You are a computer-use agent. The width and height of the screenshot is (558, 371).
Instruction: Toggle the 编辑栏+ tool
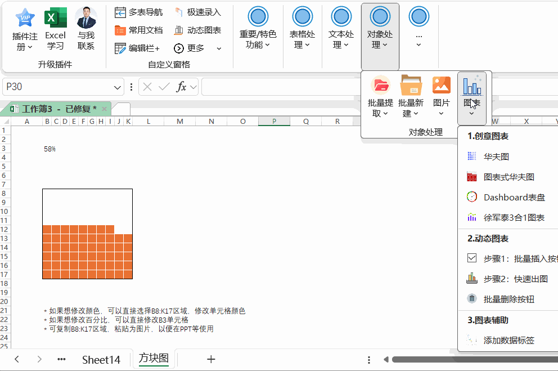(137, 48)
